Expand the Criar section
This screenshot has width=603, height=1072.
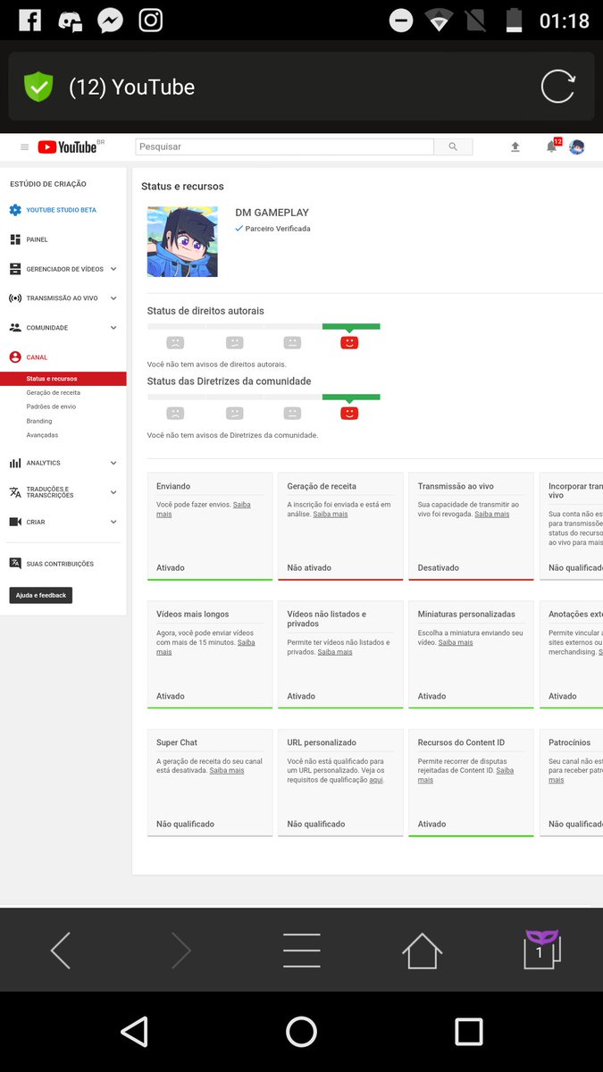click(113, 522)
